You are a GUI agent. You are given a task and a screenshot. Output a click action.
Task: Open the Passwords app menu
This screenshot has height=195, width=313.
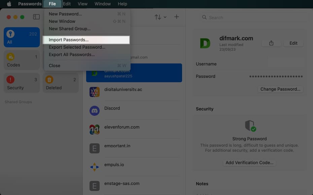[x=30, y=4]
